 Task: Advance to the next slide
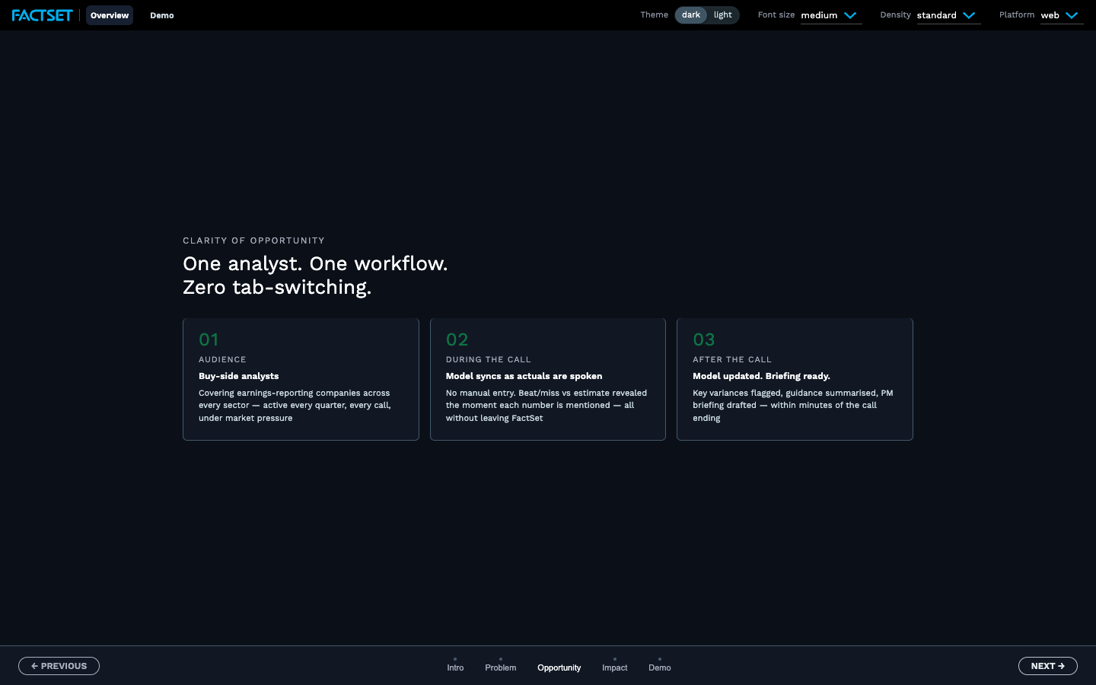click(1048, 666)
